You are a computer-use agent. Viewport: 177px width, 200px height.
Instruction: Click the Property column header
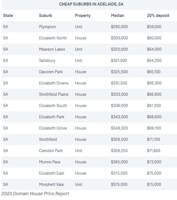(x=83, y=15)
